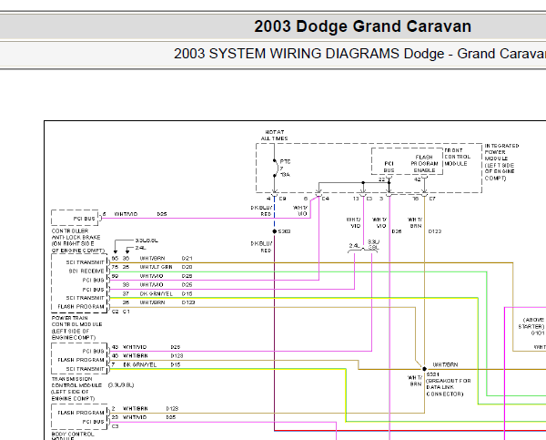Screen dimensions: 546x440
Task: Click "PCI BUS" in Body Control Module box
Action: [93, 422]
